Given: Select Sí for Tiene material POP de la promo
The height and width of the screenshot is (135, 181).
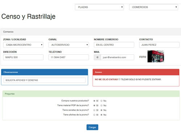Looking at the screenshot, I should click(94, 105).
